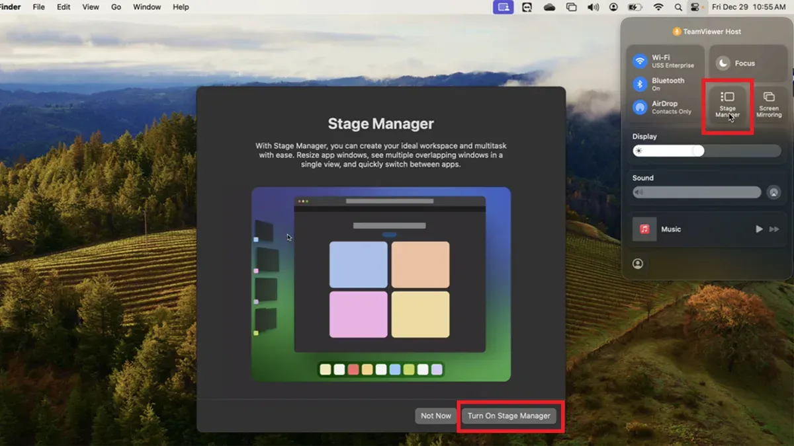Screen dimensions: 794x446
Task: Skip forward in the Music widget
Action: pos(774,229)
